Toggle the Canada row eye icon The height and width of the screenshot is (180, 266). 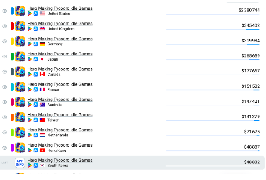coord(5,72)
